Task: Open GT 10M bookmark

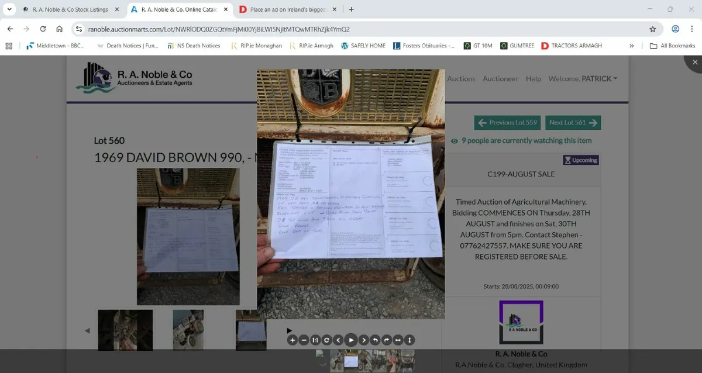Action: (478, 46)
